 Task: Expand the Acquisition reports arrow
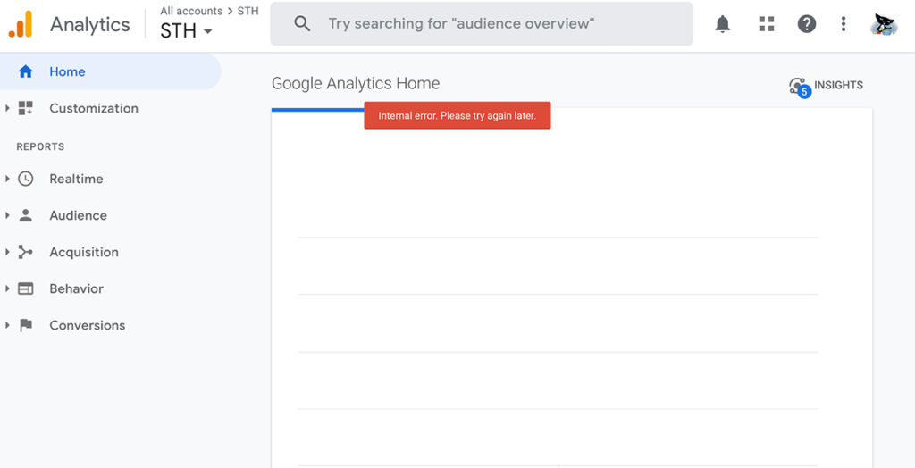coord(7,252)
